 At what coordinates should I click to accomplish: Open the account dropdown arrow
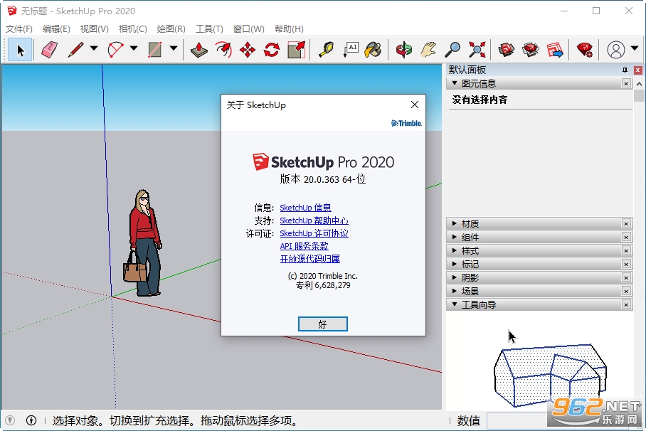pyautogui.click(x=635, y=48)
